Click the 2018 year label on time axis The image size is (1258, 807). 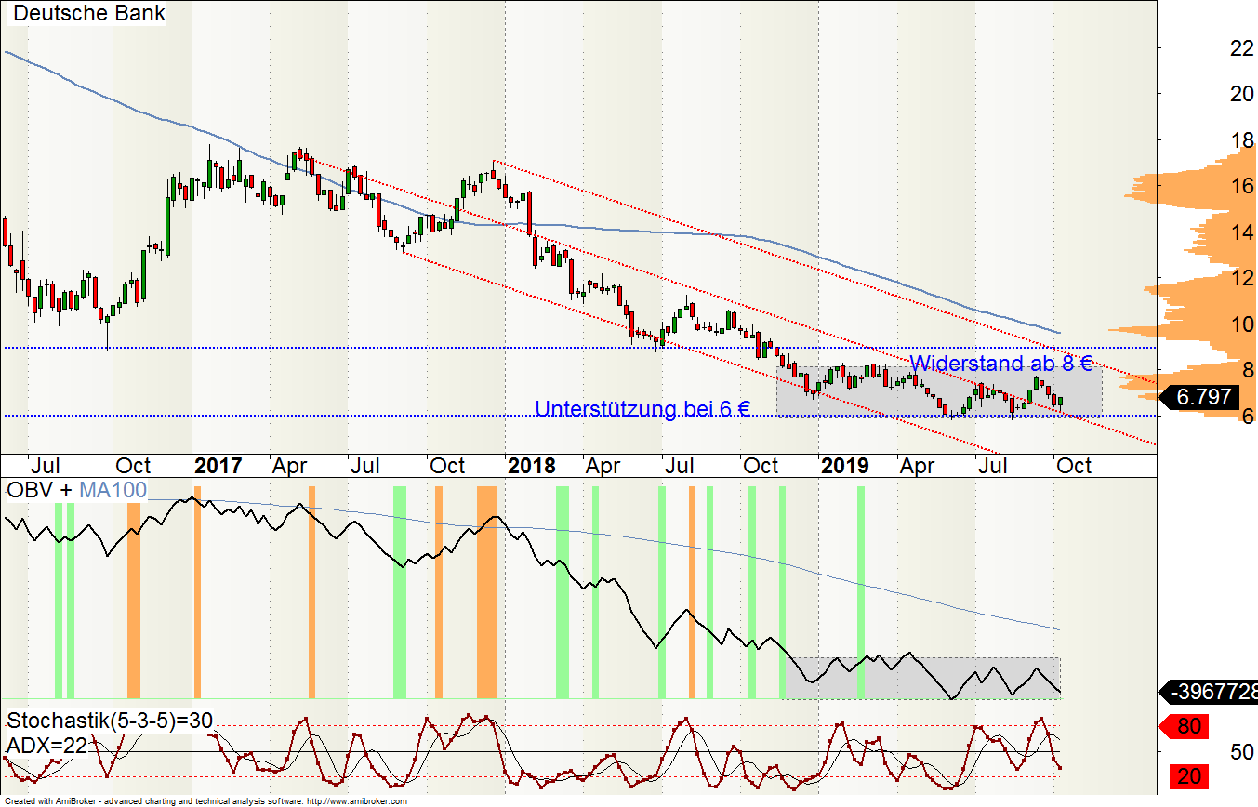[x=532, y=465]
